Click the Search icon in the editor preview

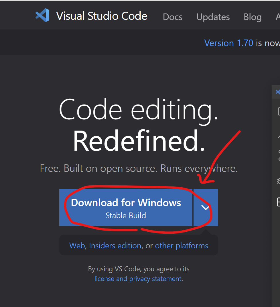click(278, 136)
